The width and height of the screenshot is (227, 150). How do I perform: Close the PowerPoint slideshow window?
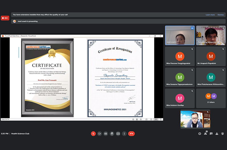pos(161,36)
